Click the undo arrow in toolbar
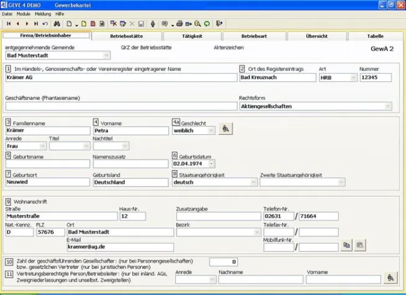The image size is (406, 295). pos(45,24)
